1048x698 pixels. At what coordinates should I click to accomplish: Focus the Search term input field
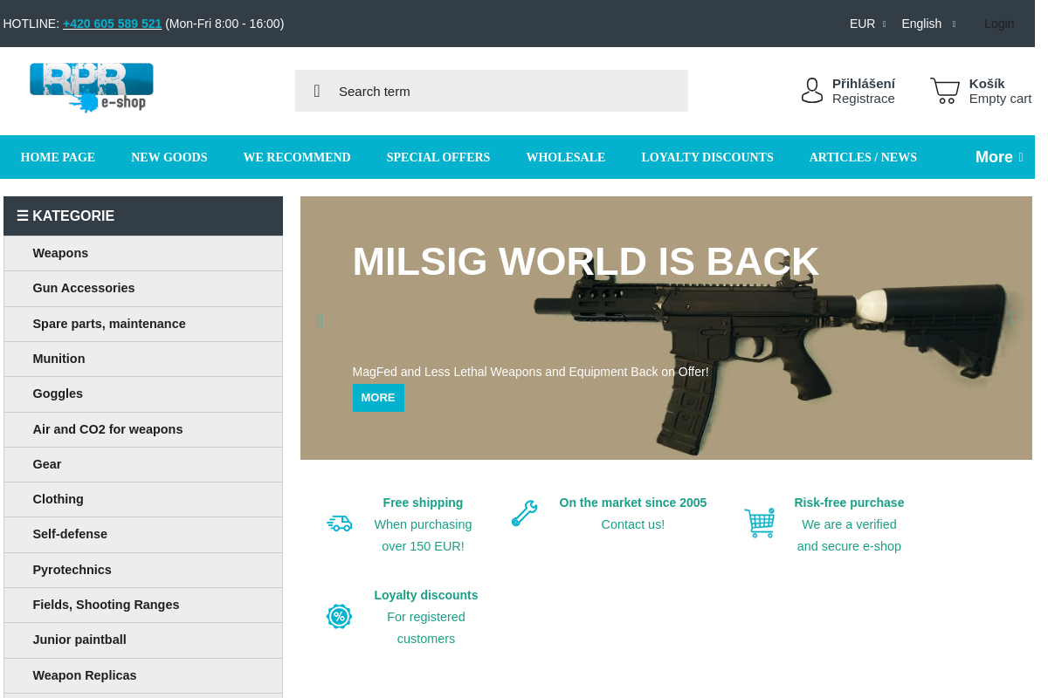(492, 91)
